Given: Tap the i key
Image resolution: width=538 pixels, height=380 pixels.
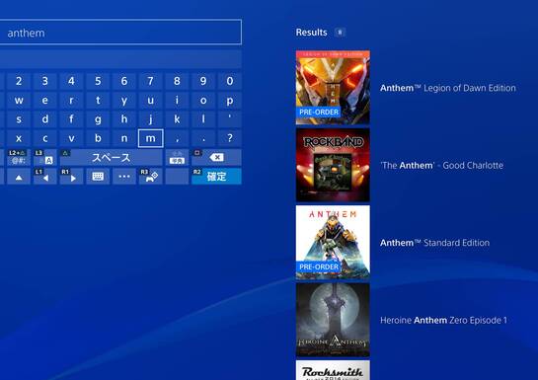Looking at the screenshot, I should [x=177, y=100].
